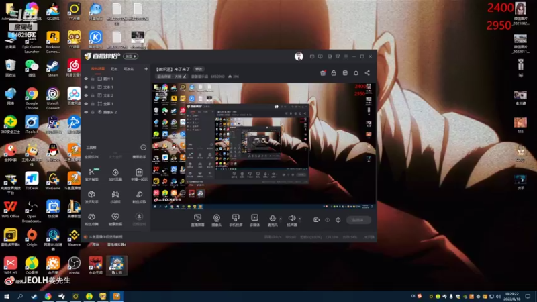Open Google Chrome desktop shortcut

(32, 98)
